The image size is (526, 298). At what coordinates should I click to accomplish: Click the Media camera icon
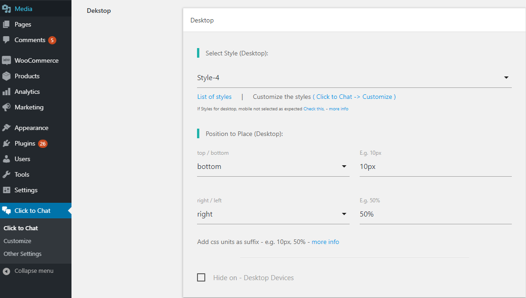pos(6,9)
